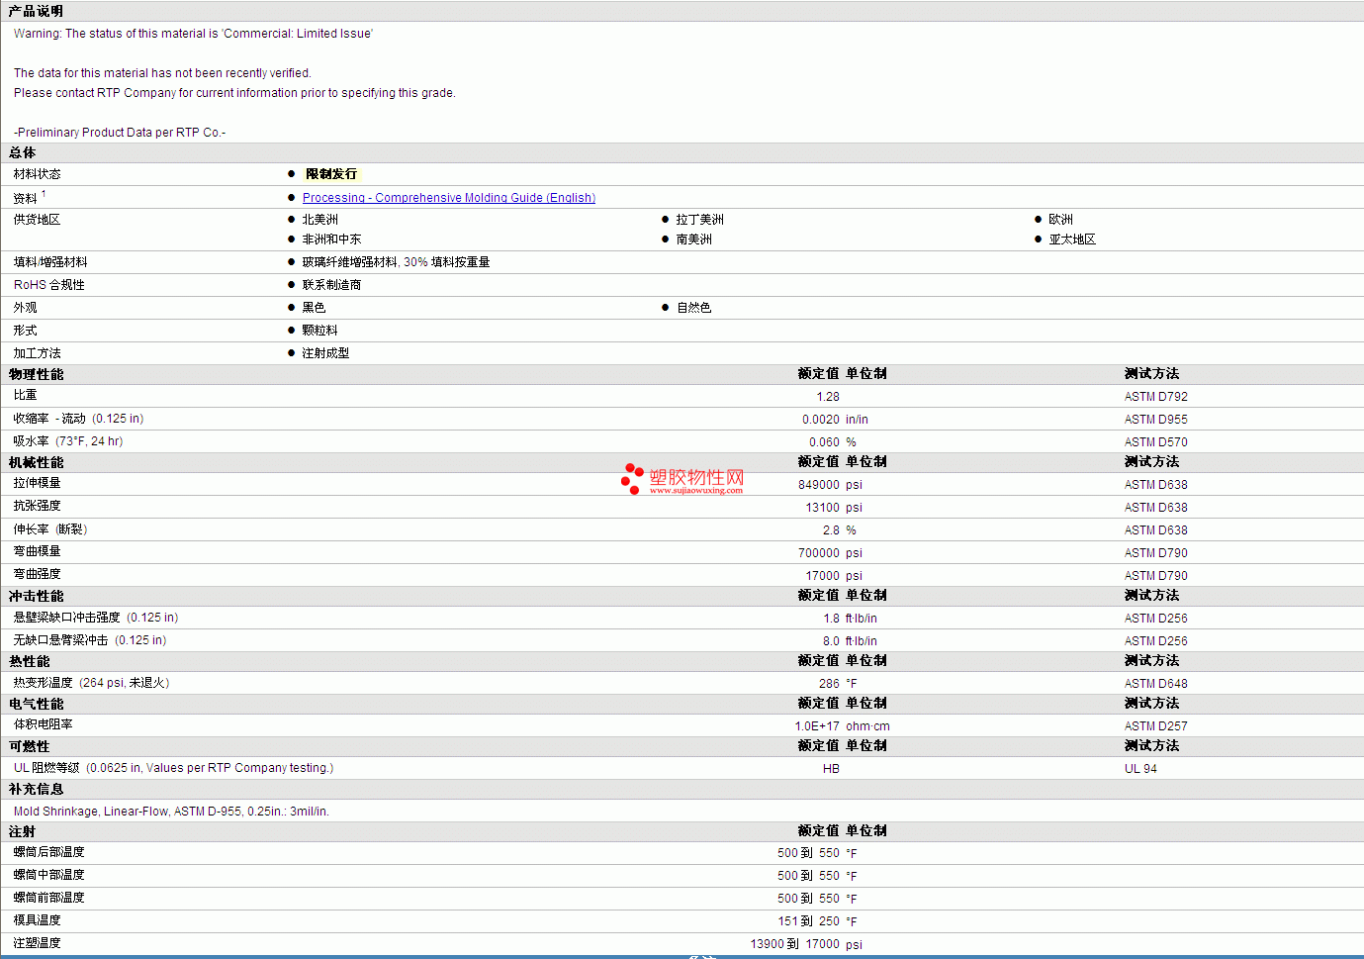Click the ASTM D790 method in the 弯曲模量 row
This screenshot has width=1364, height=959.
click(x=1156, y=553)
